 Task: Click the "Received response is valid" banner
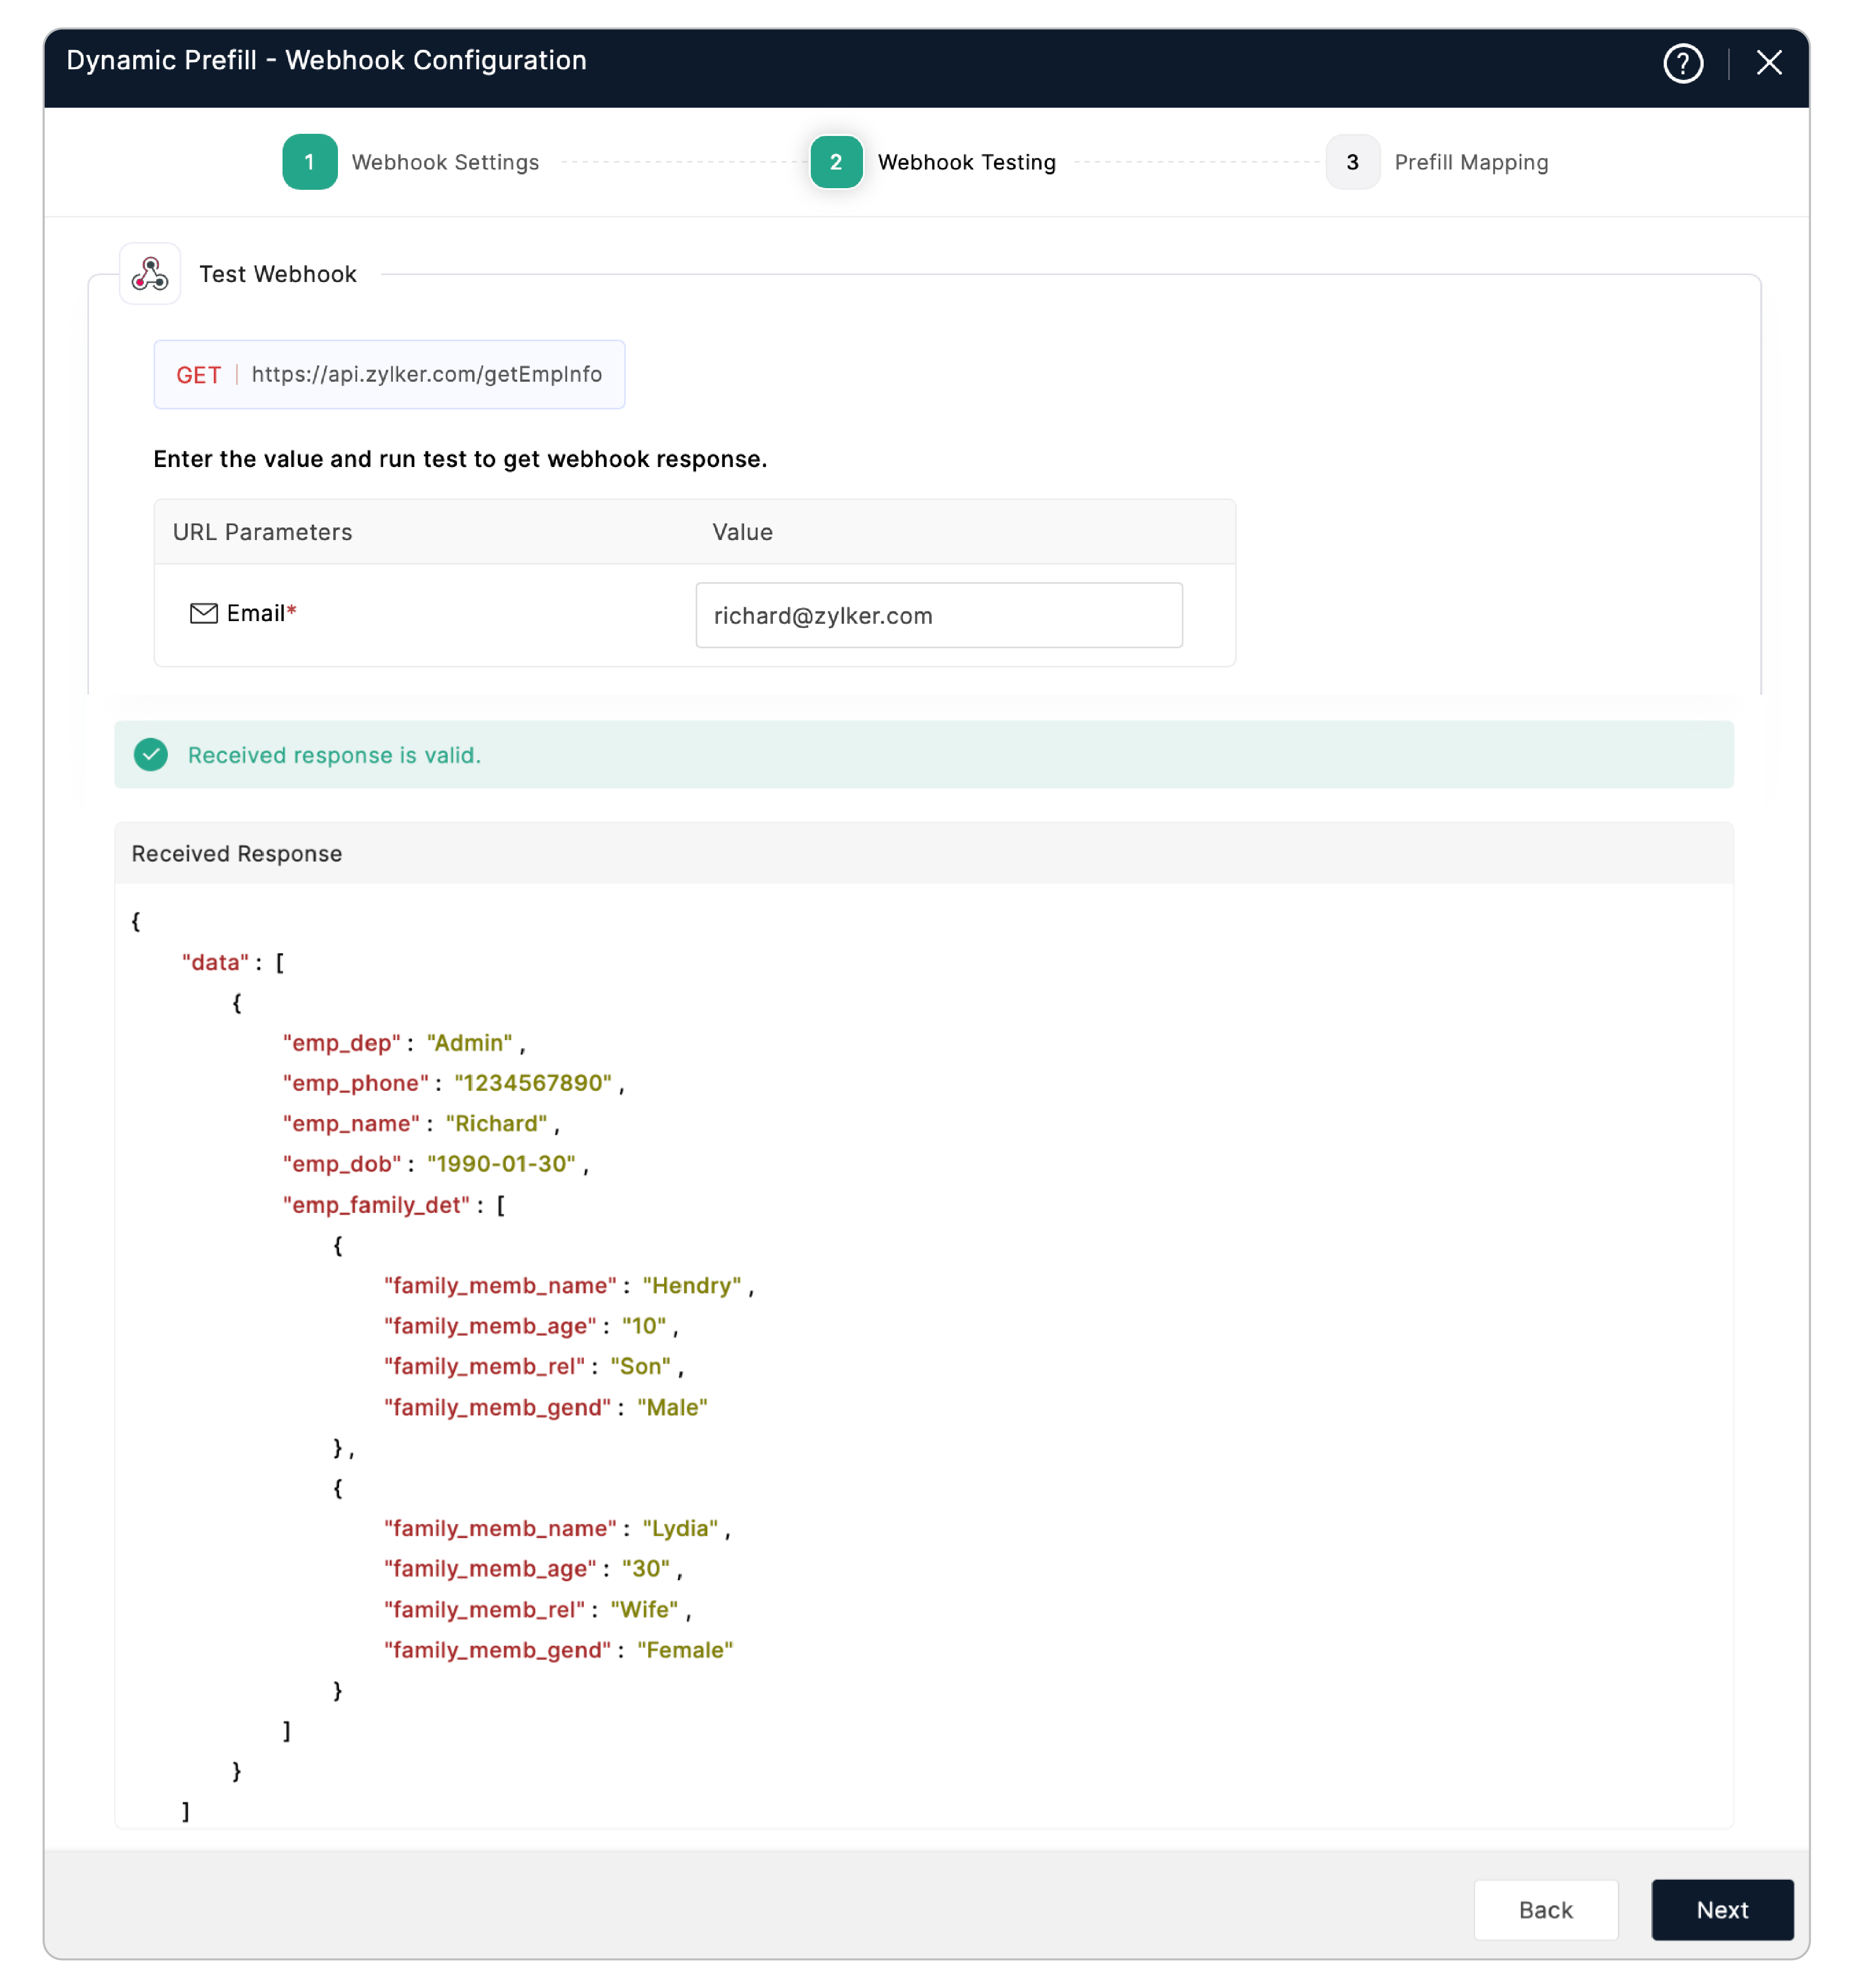(x=334, y=755)
